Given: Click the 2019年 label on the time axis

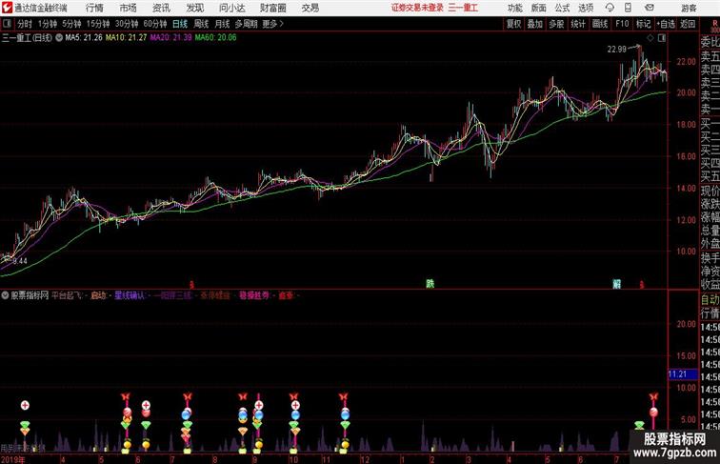Looking at the screenshot, I should click(13, 459).
